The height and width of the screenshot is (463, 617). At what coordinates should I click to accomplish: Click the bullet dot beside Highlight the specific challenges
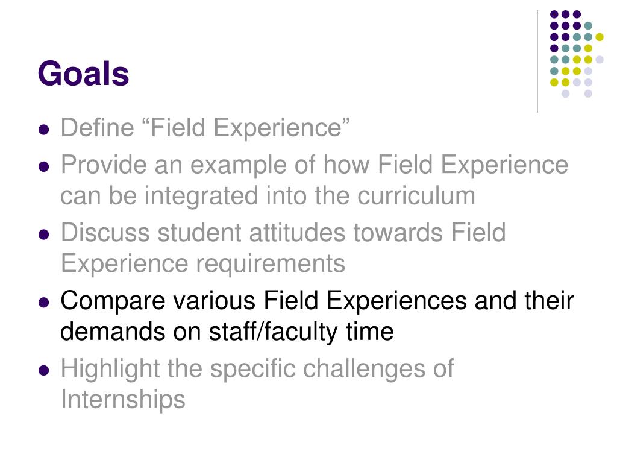pos(44,371)
